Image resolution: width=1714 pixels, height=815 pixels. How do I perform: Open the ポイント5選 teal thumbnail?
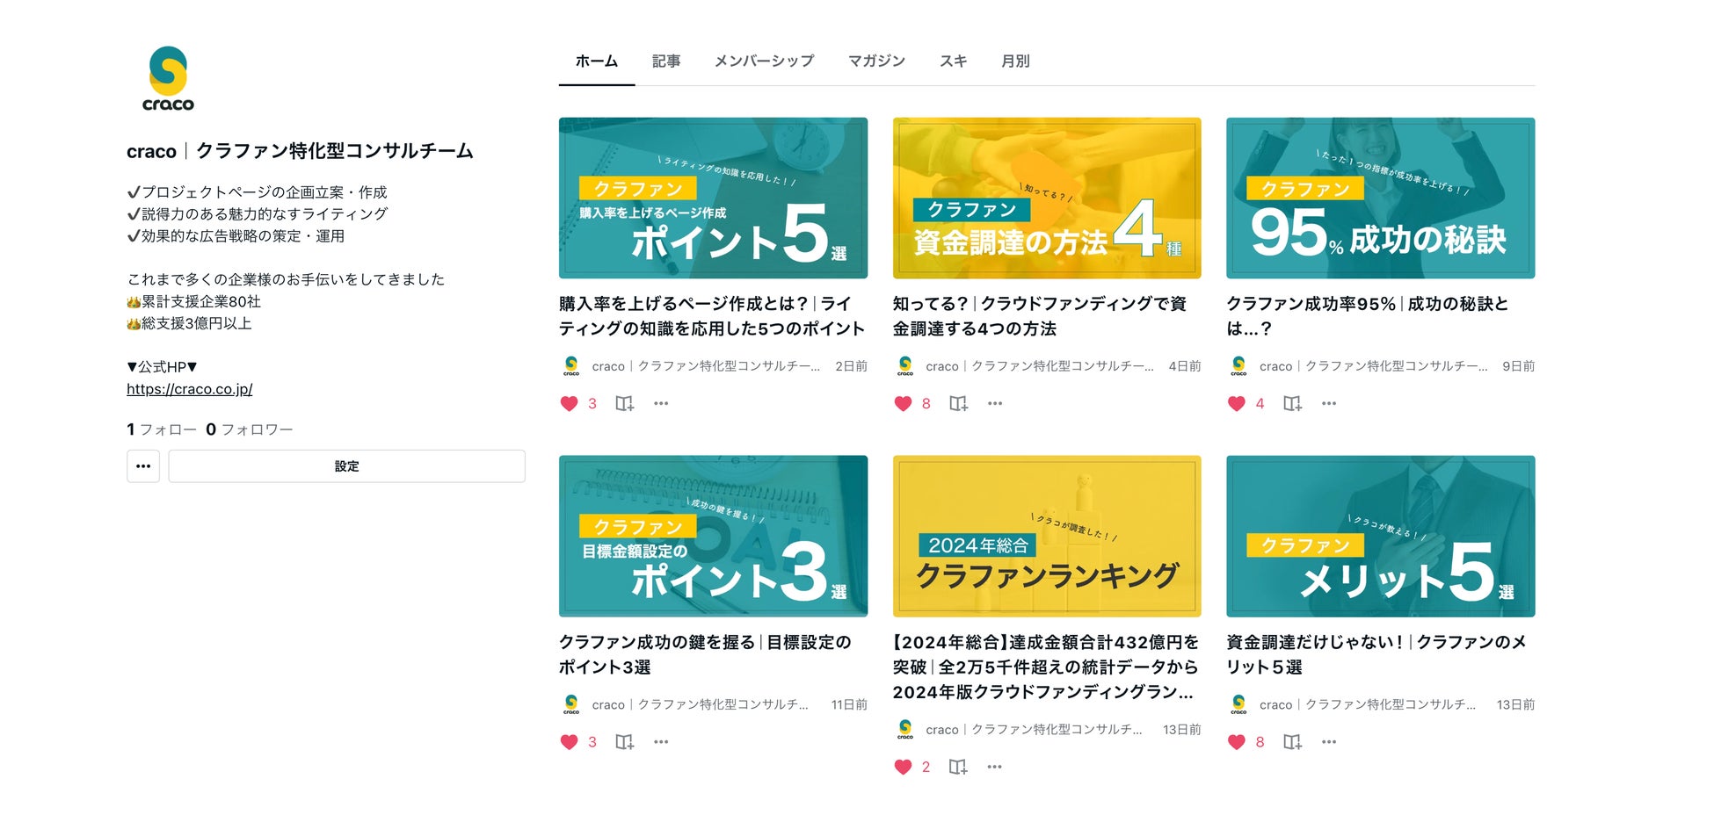[x=713, y=198]
